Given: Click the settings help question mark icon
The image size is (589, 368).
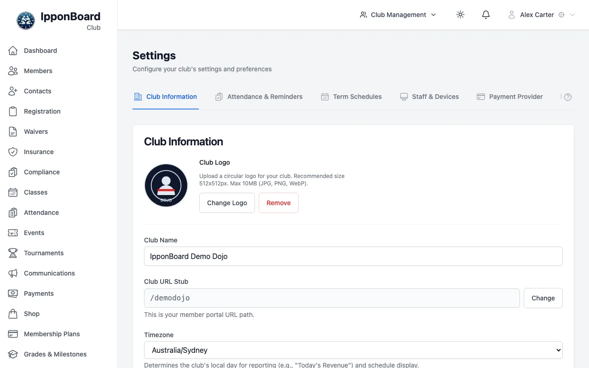Looking at the screenshot, I should click(568, 97).
